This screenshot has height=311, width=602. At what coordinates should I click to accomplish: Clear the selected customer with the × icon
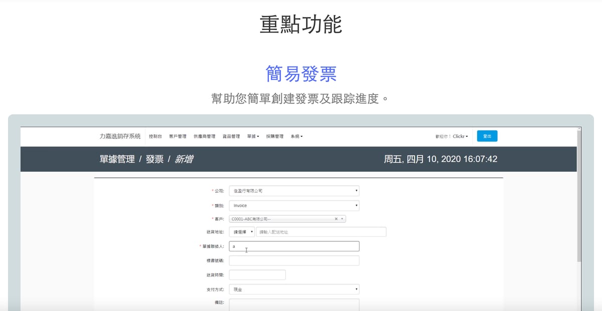point(336,219)
